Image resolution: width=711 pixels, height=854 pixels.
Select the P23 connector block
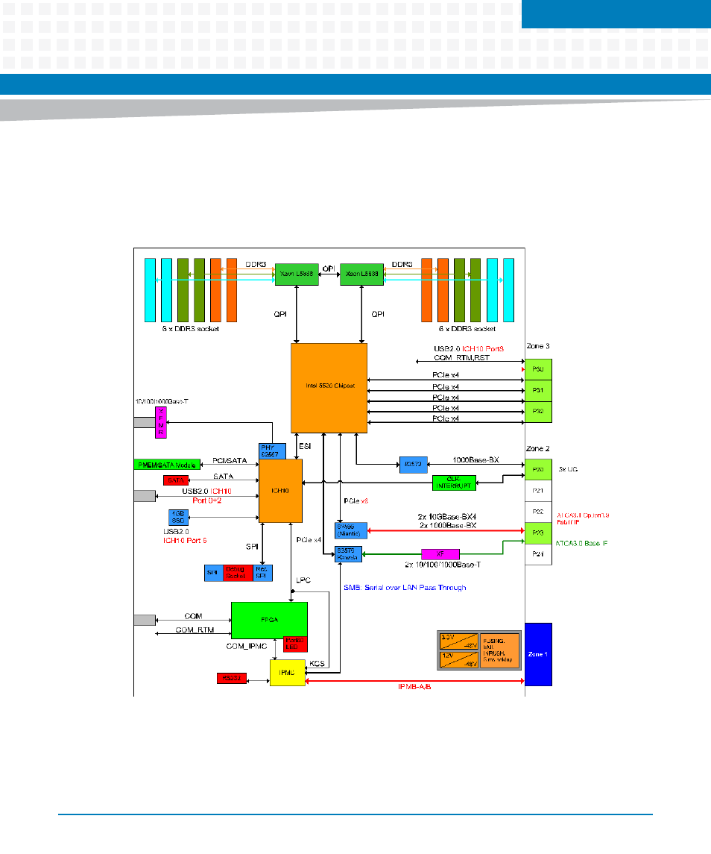pos(538,533)
